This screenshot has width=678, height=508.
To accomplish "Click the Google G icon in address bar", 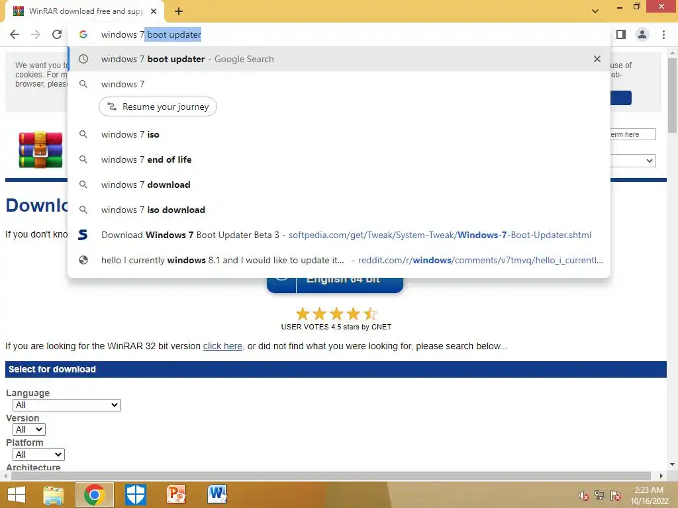I will click(83, 34).
